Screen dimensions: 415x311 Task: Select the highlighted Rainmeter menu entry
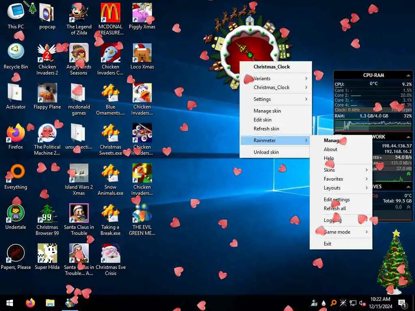tap(276, 141)
